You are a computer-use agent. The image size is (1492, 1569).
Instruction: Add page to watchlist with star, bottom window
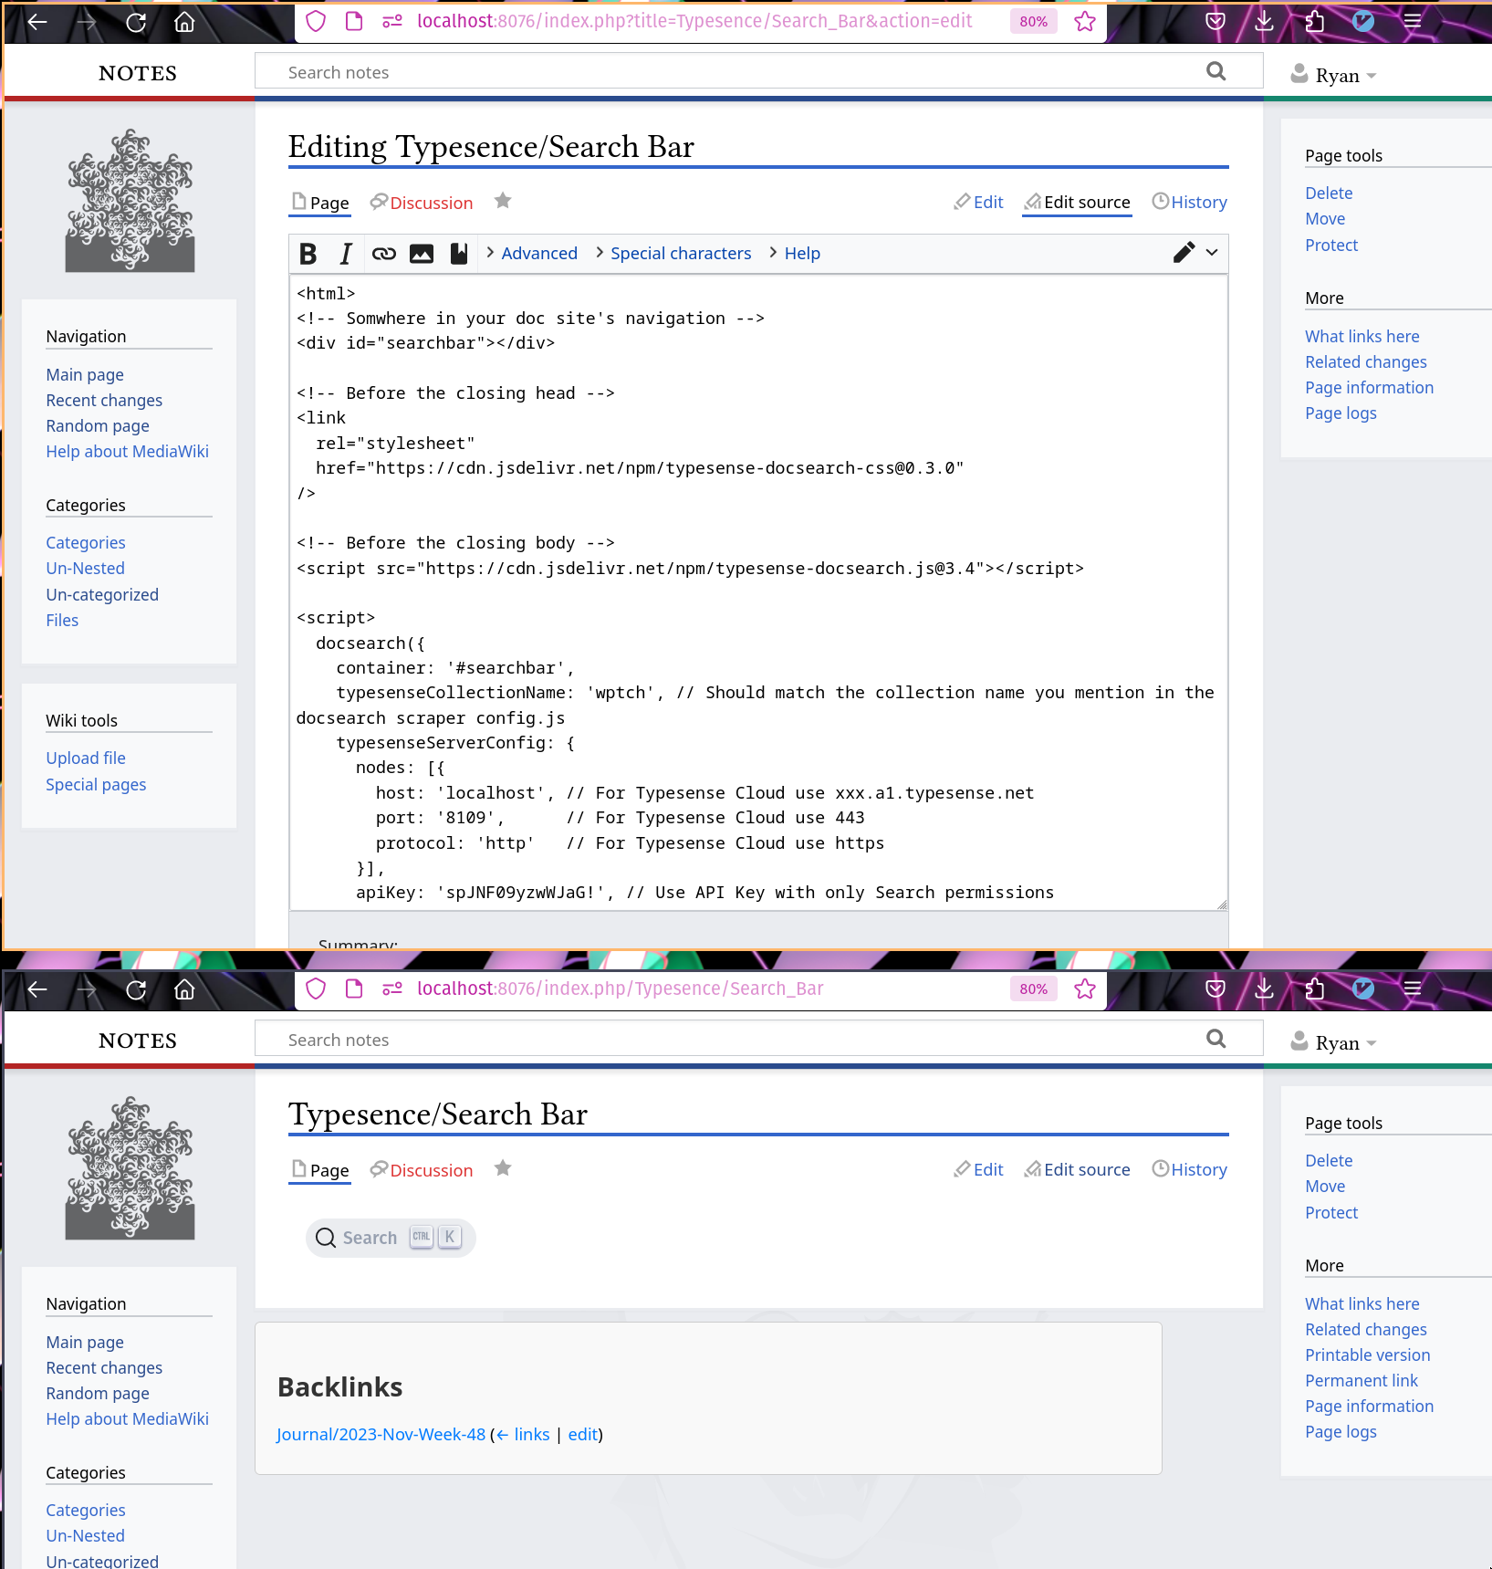(503, 1168)
